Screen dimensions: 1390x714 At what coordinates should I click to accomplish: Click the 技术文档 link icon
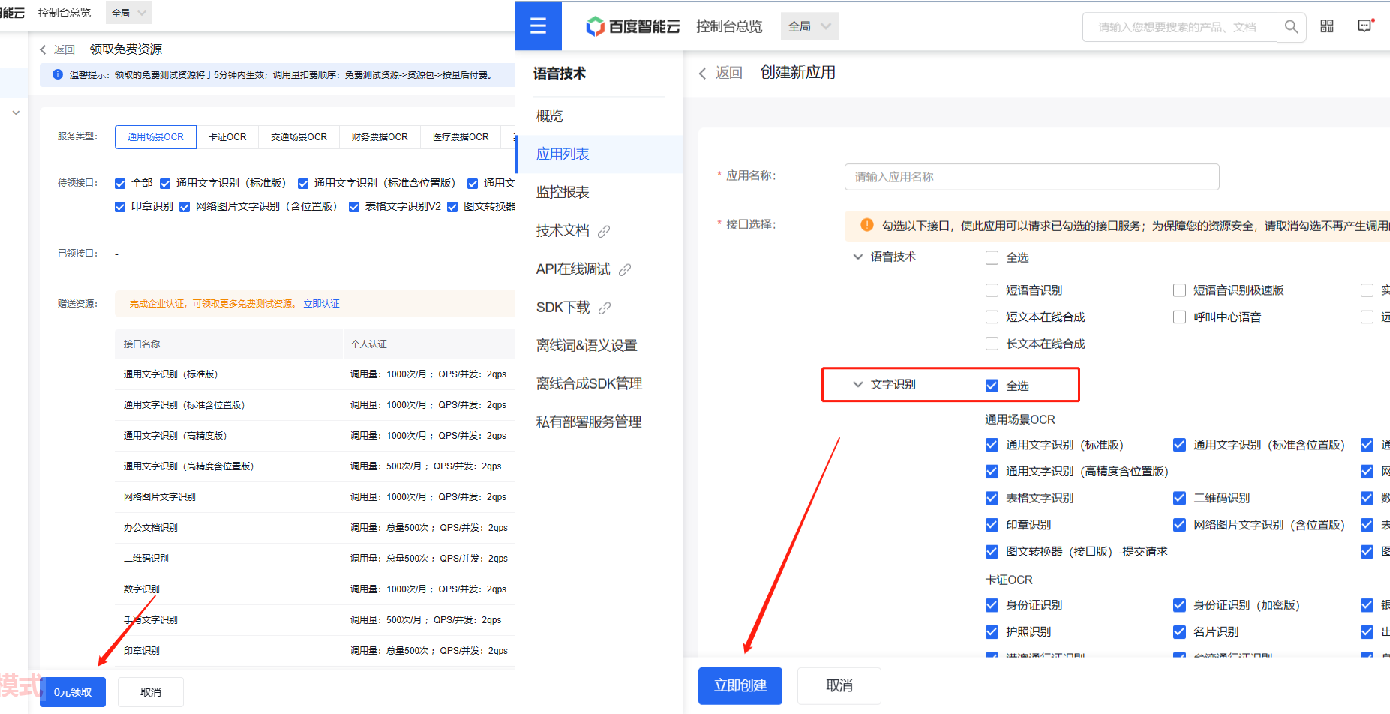point(604,231)
